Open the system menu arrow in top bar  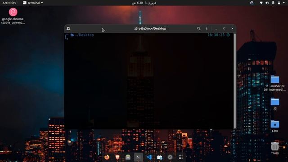point(284,3)
